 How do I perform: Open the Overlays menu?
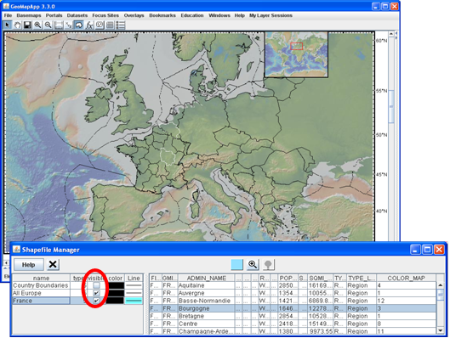coord(134,15)
